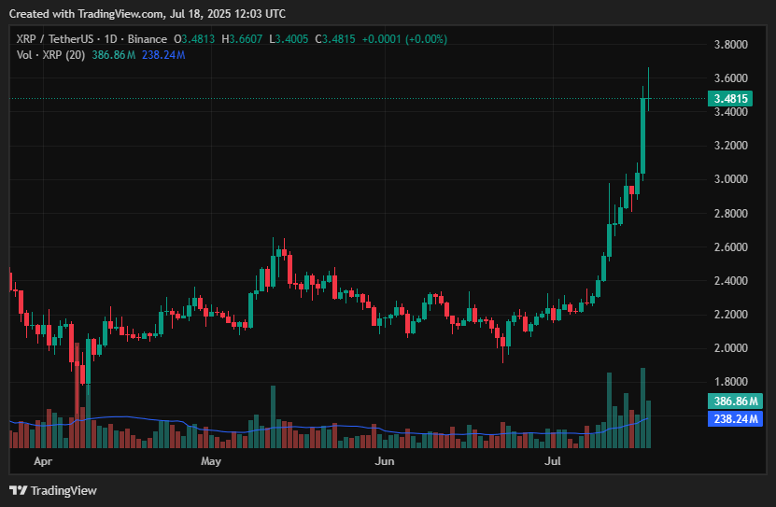The height and width of the screenshot is (507, 776).
Task: Click the green 386.86 M volume value in legend
Action: [x=113, y=55]
